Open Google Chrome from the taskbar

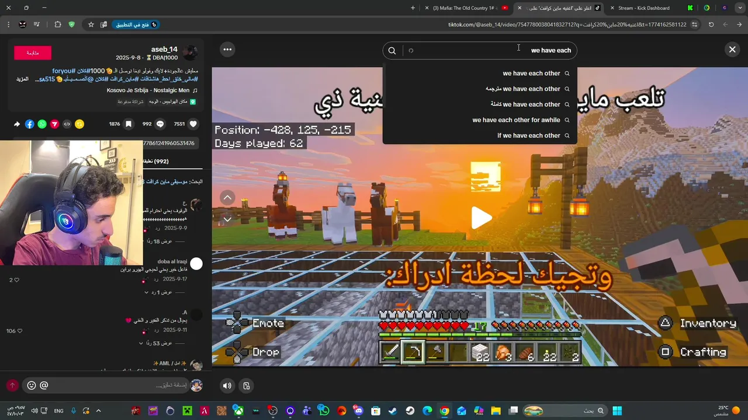445,411
